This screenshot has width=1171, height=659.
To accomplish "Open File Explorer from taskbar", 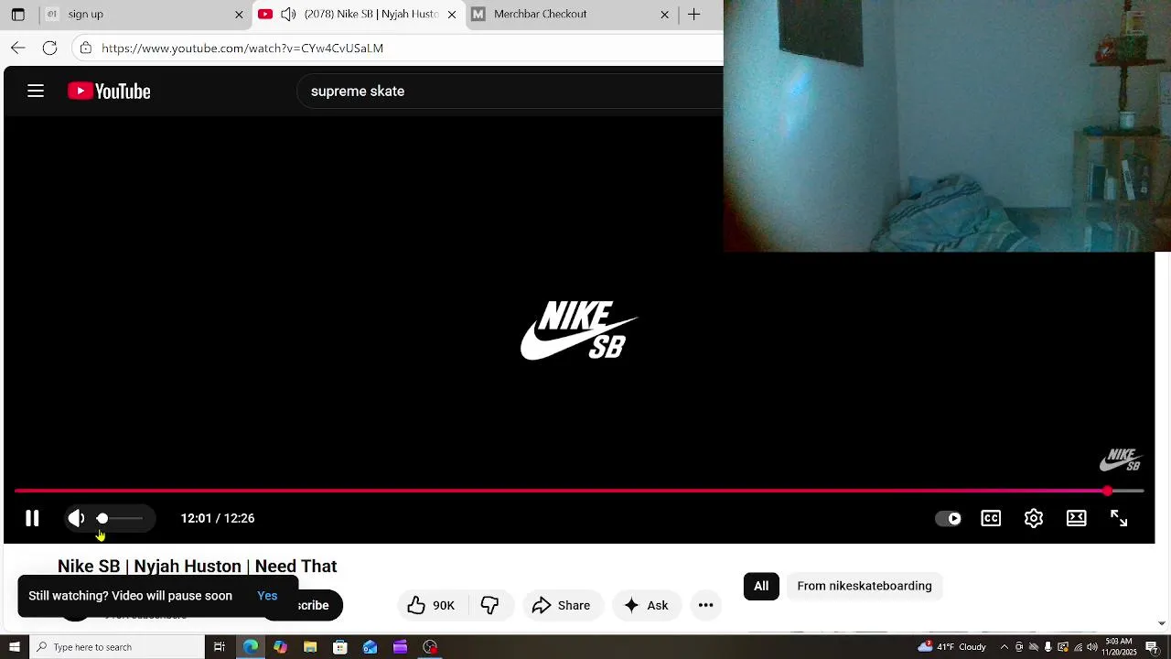I will [x=310, y=647].
